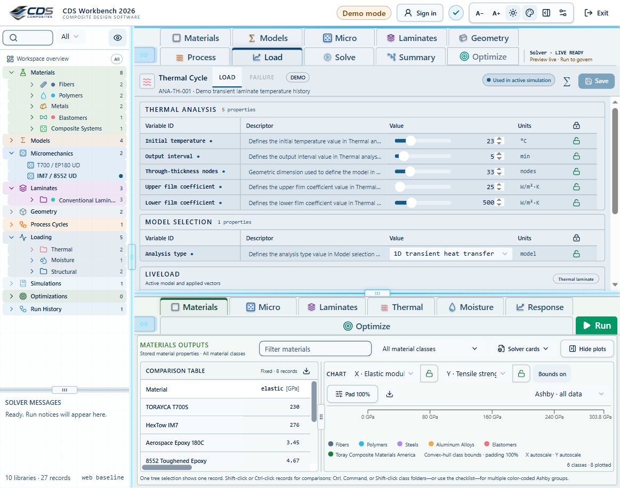The image size is (620, 488).
Task: Open the color palette theme icon
Action: point(529,13)
